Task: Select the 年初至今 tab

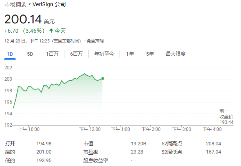Action: [x=104, y=54]
